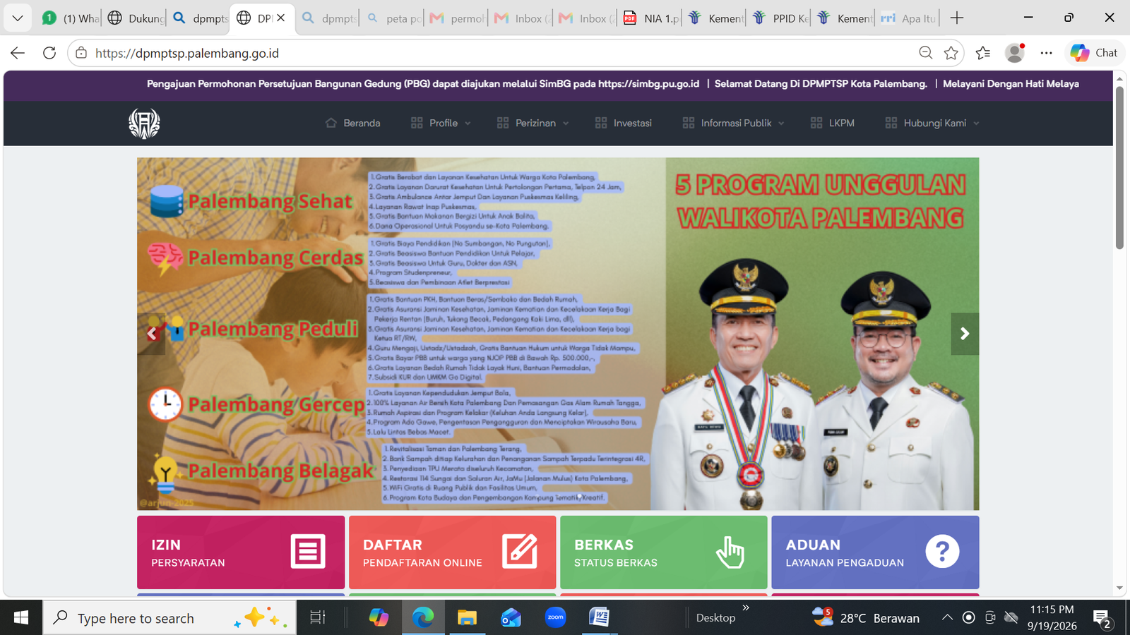Click the page vertical scrollbar thumb
The width and height of the screenshot is (1130, 635).
[x=1119, y=168]
